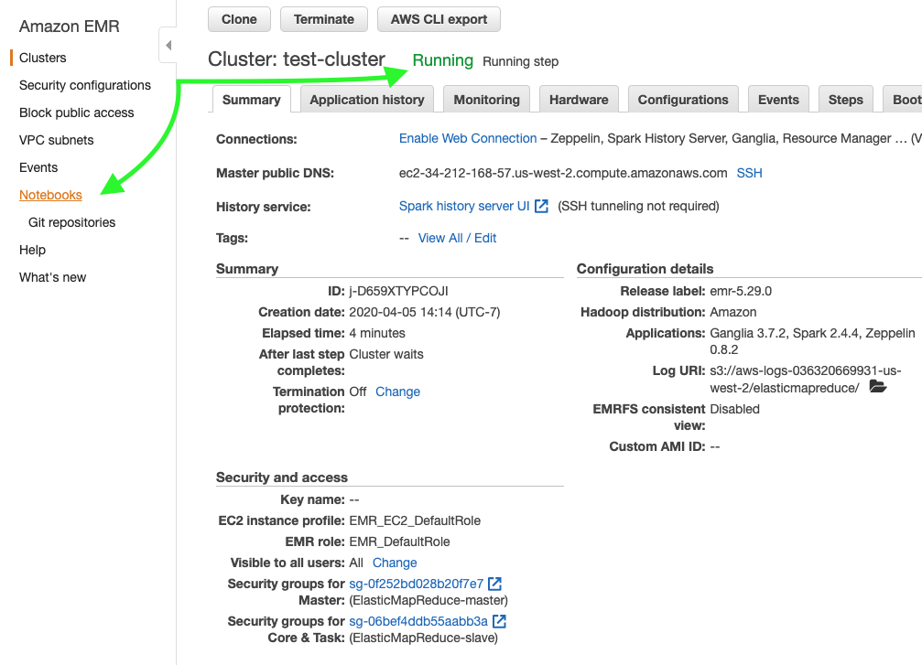Click the EMRFS consistent view Disabled value
Screen dimensions: 922x665
pos(735,409)
